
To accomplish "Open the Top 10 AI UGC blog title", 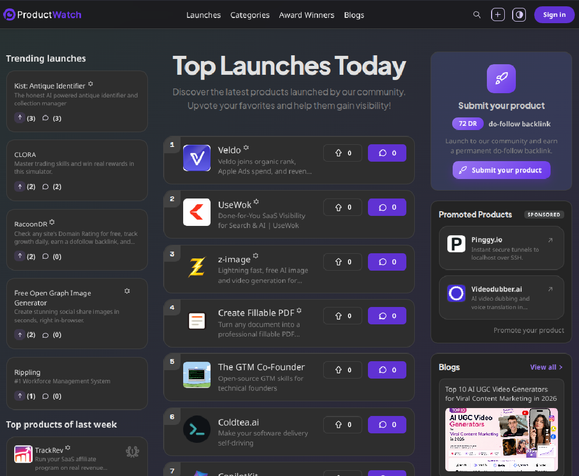I will 501,394.
